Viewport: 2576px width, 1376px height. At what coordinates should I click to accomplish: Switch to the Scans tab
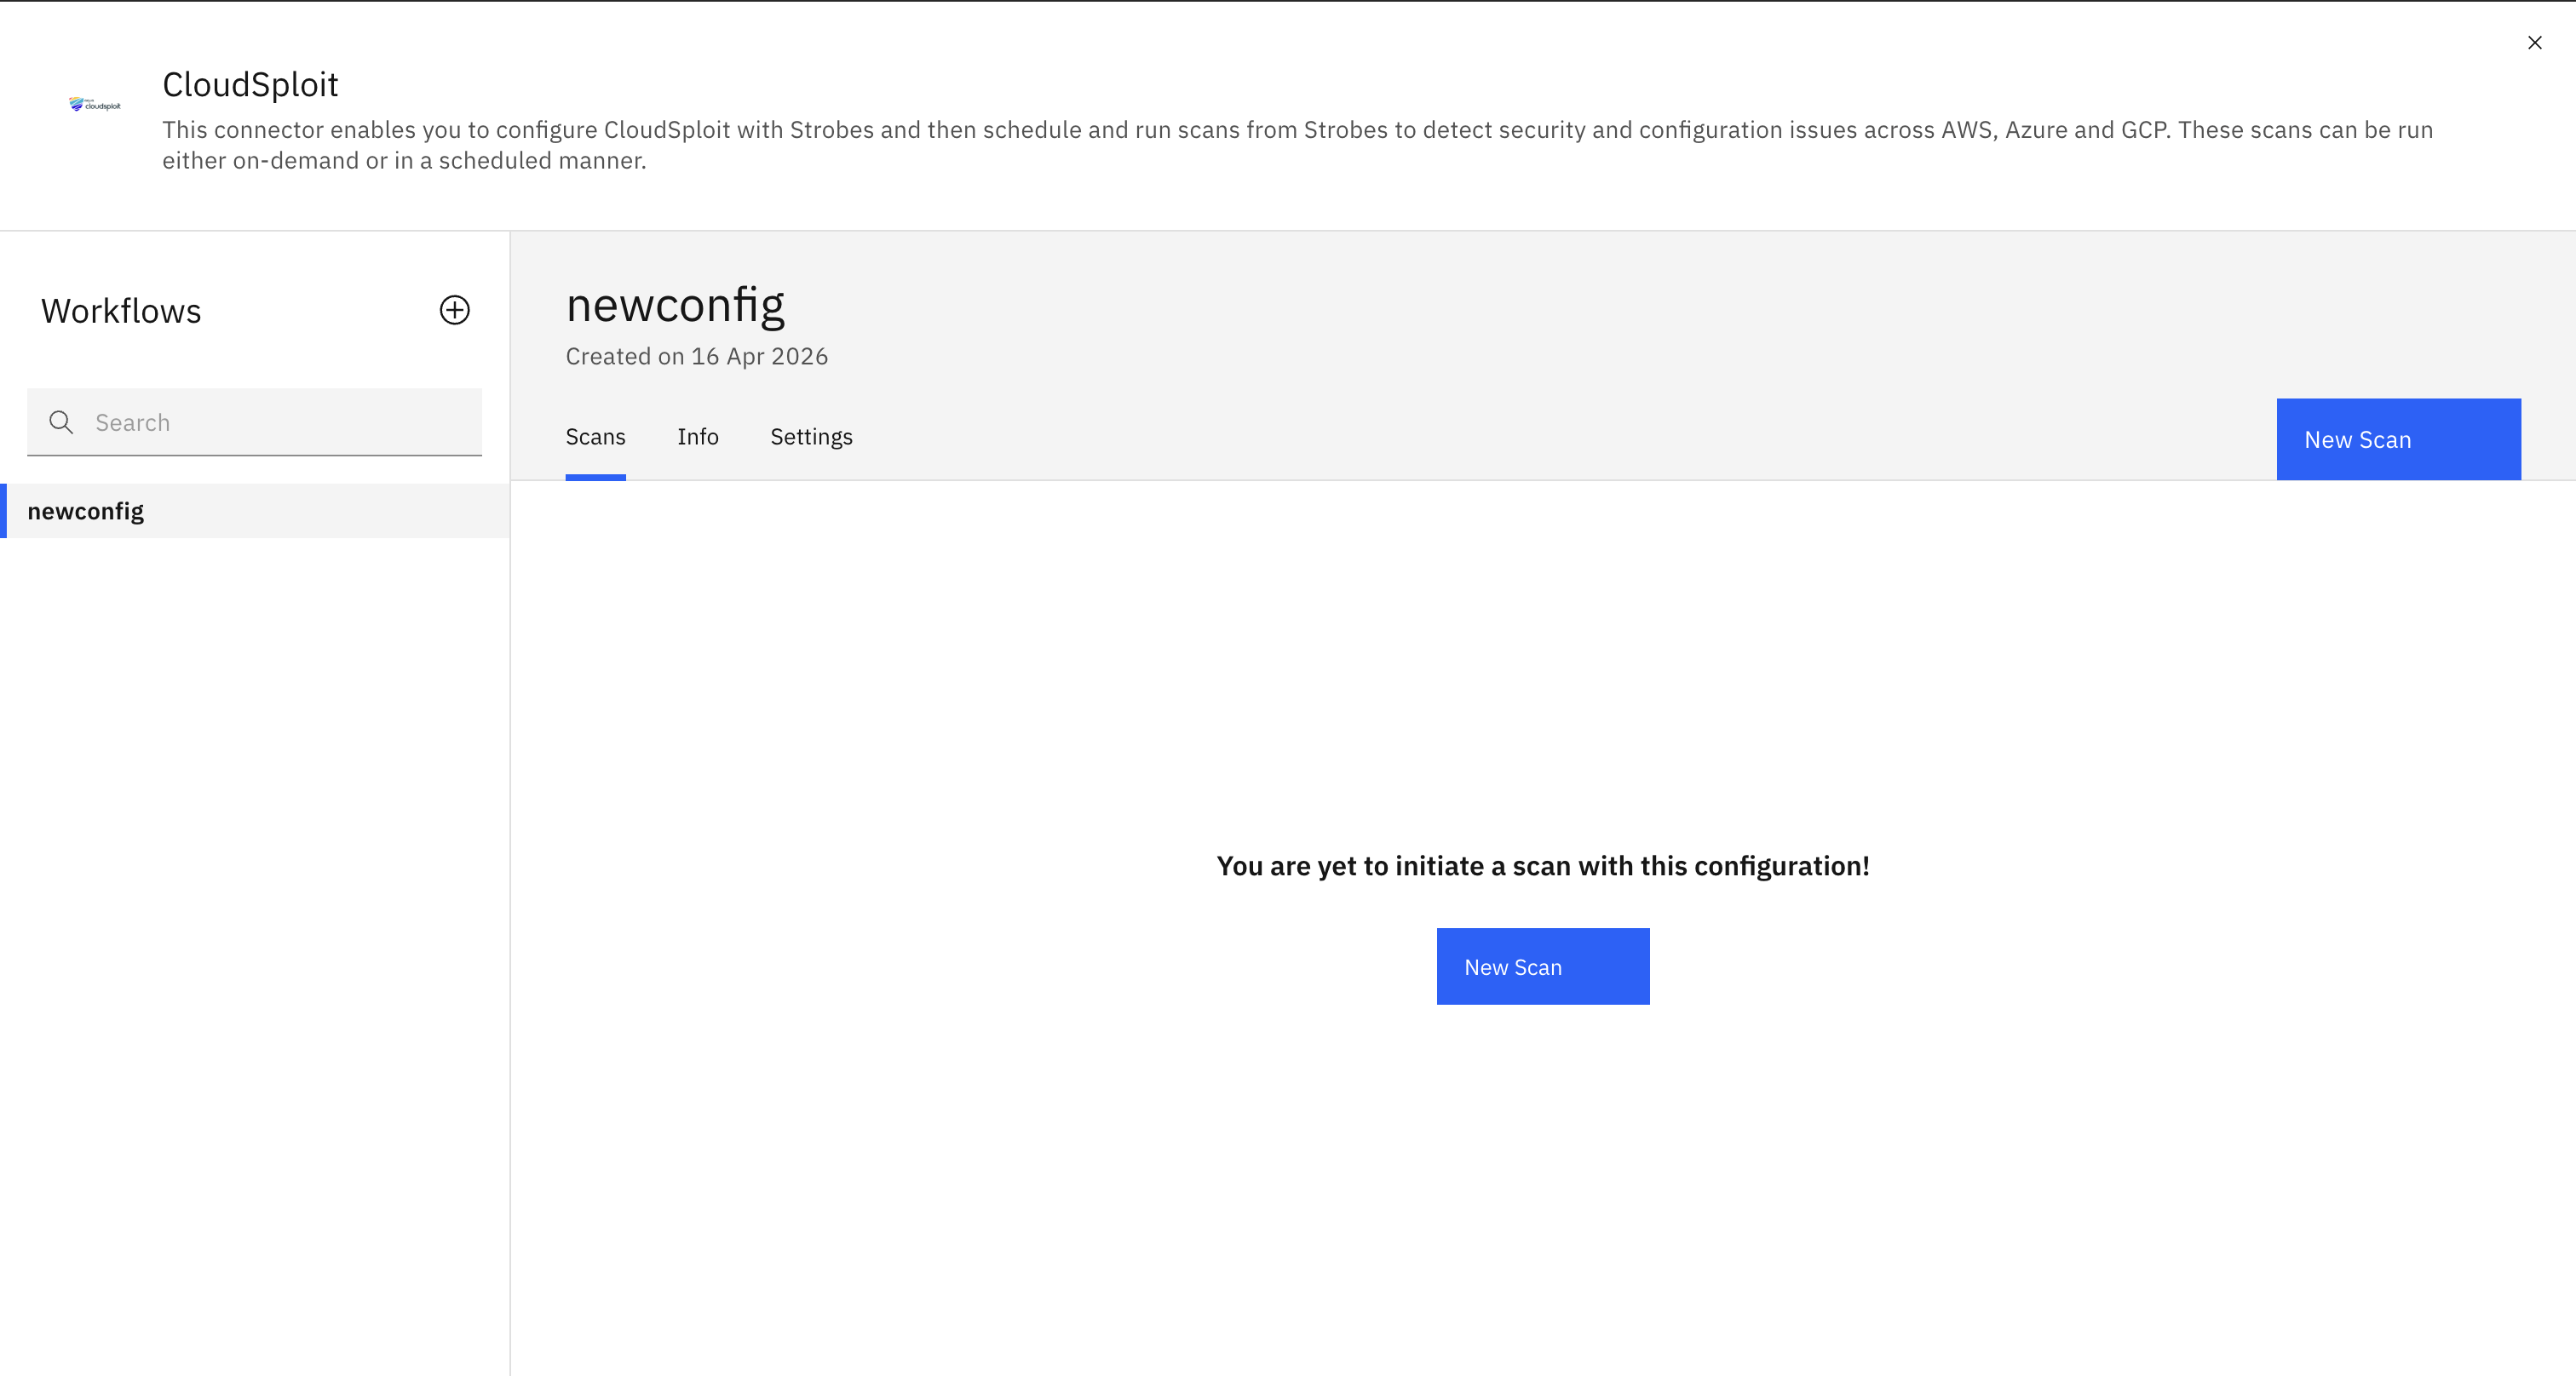tap(595, 437)
